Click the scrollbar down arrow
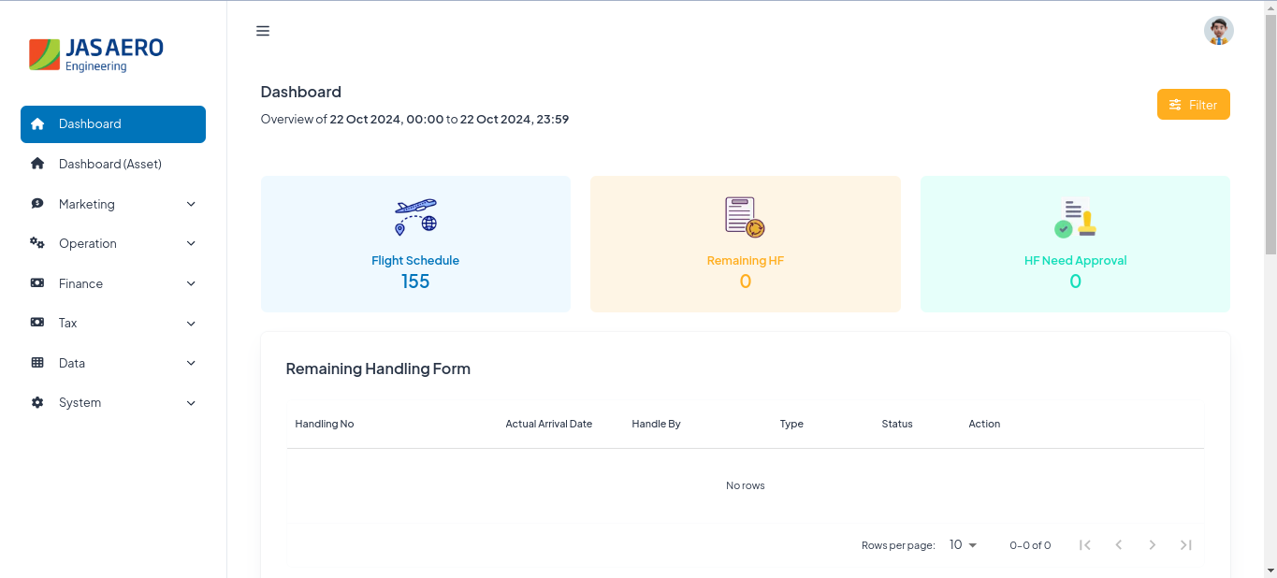Screen dimensions: 1277x578 tap(1270, 570)
